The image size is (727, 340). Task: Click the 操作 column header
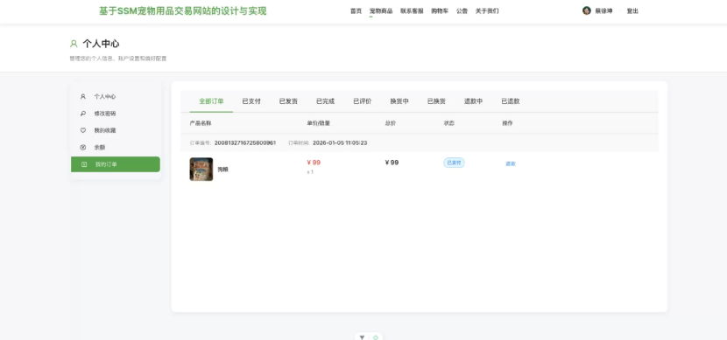508,123
